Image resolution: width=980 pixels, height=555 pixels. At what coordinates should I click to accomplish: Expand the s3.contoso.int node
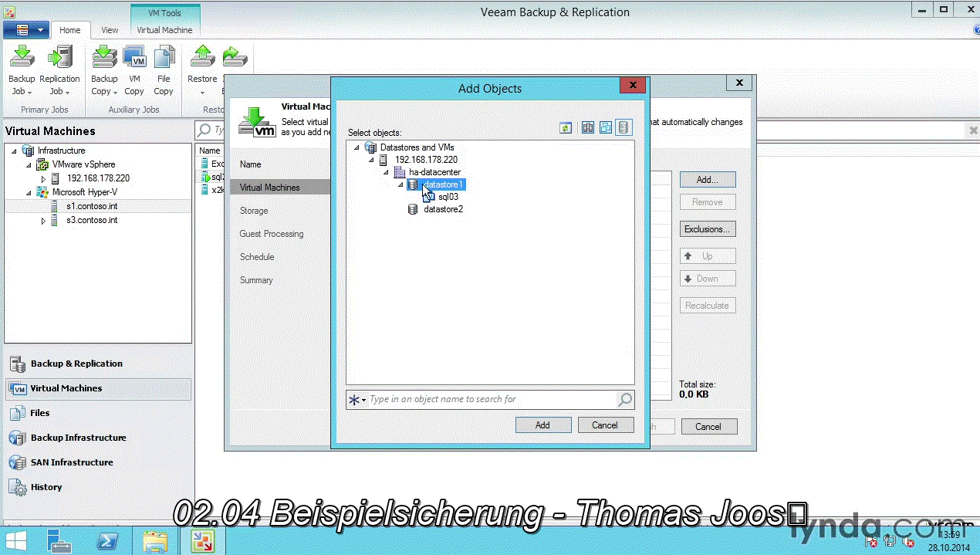(x=43, y=220)
